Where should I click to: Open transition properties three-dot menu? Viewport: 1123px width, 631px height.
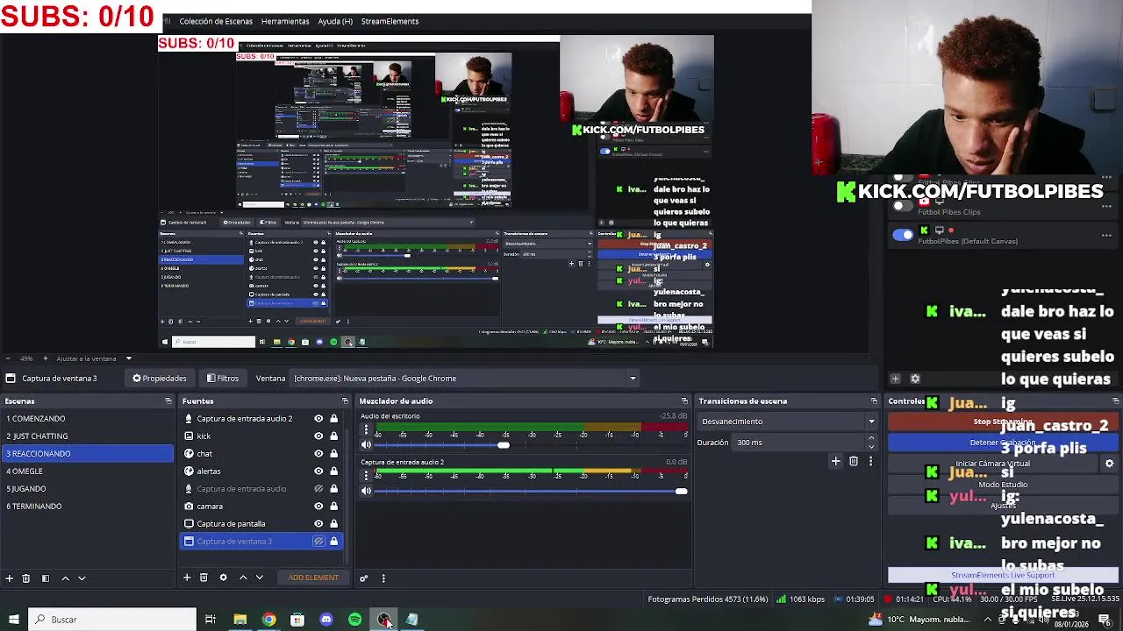pyautogui.click(x=870, y=461)
